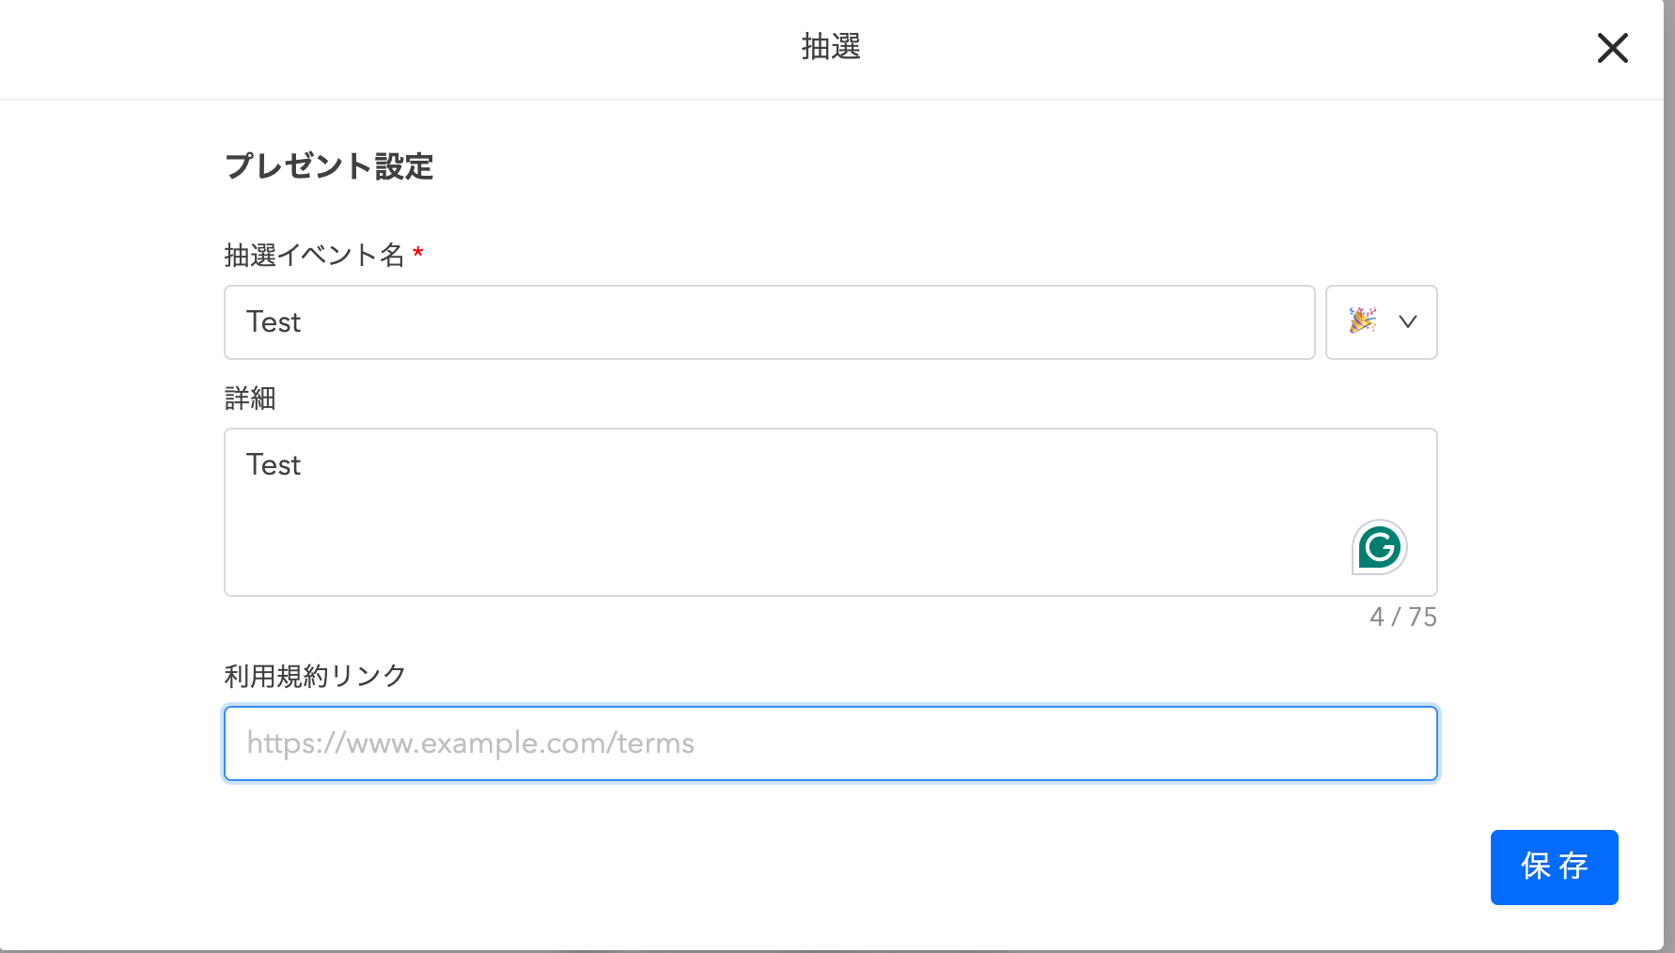The width and height of the screenshot is (1675, 953).
Task: Click the party popper emoji icon
Action: [1363, 321]
